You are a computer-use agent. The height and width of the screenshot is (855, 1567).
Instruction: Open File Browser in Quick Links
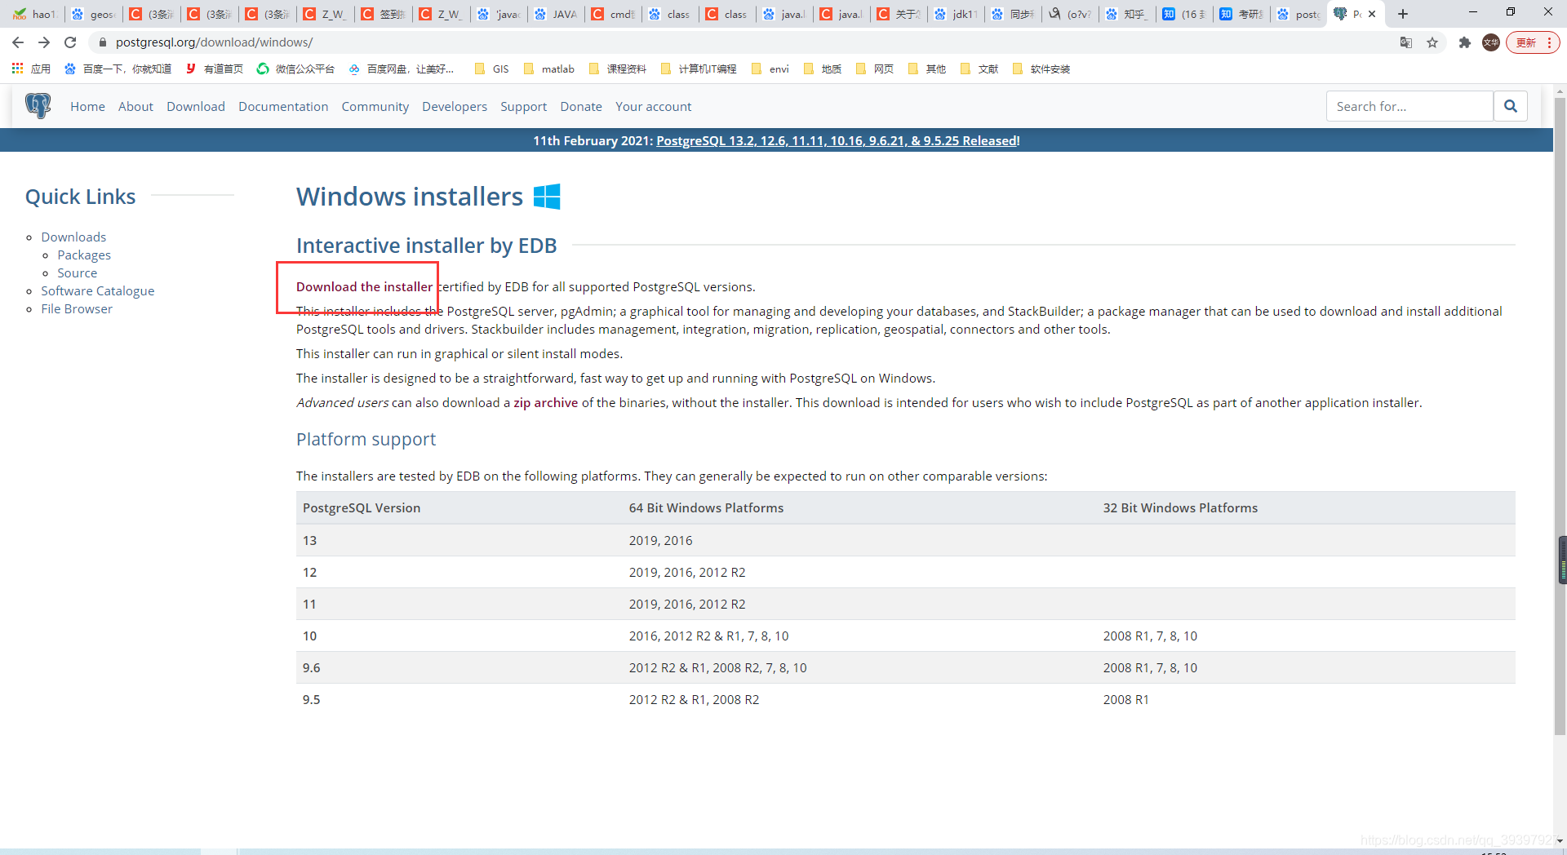pyautogui.click(x=77, y=308)
